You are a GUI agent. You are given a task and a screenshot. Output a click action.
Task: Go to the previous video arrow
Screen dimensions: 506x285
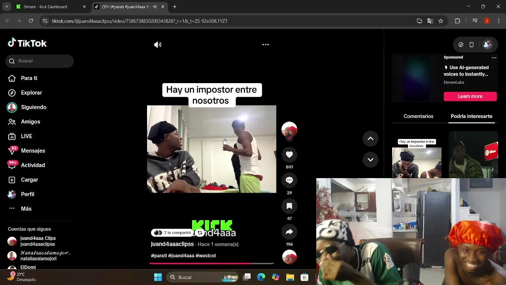[x=370, y=139]
